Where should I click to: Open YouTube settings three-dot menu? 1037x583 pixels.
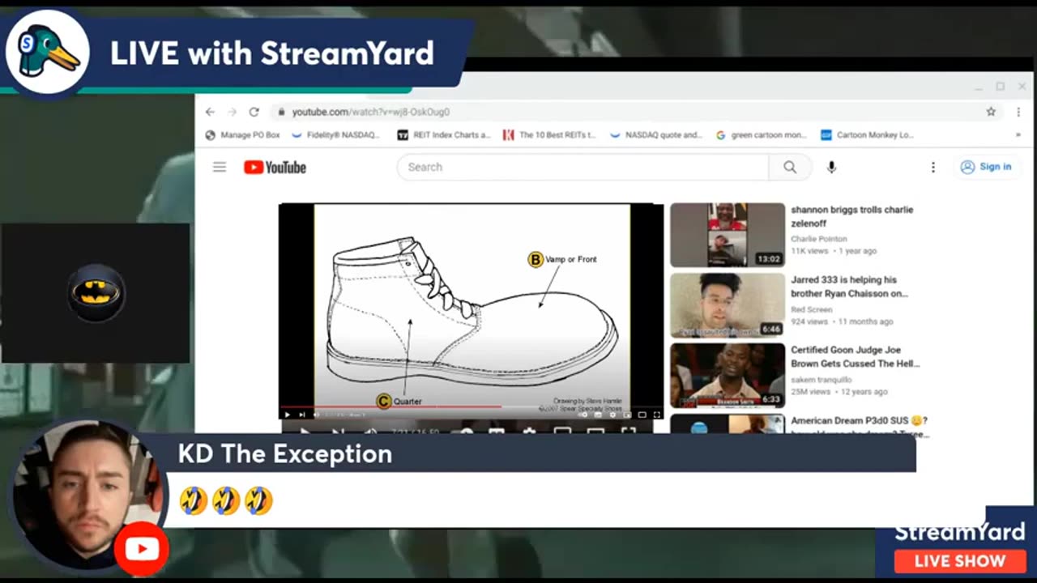click(x=932, y=167)
